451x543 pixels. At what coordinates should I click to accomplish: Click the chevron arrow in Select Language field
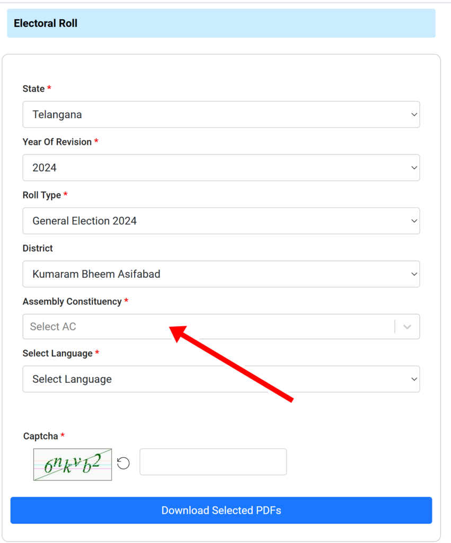pyautogui.click(x=414, y=379)
